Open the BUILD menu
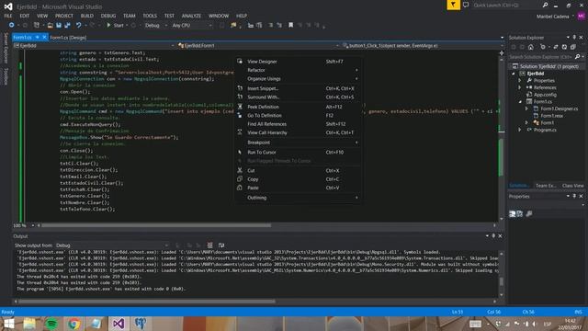This screenshot has height=331, width=588. click(87, 16)
